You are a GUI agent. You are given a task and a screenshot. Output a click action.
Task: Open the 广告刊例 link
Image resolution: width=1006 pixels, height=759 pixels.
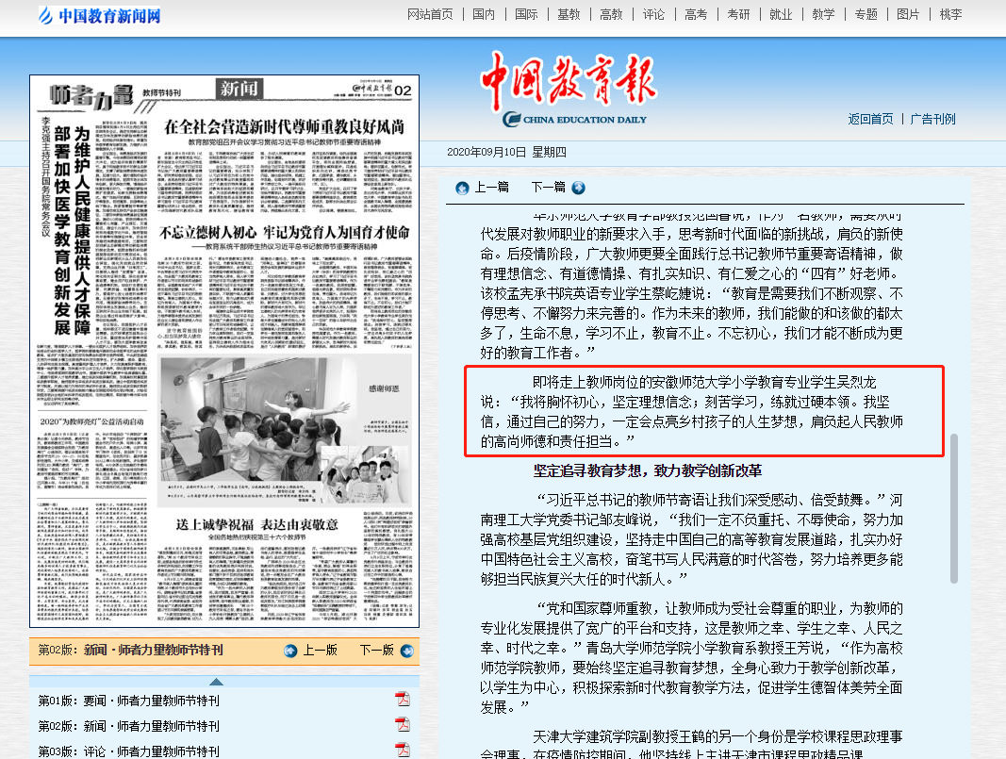(932, 119)
